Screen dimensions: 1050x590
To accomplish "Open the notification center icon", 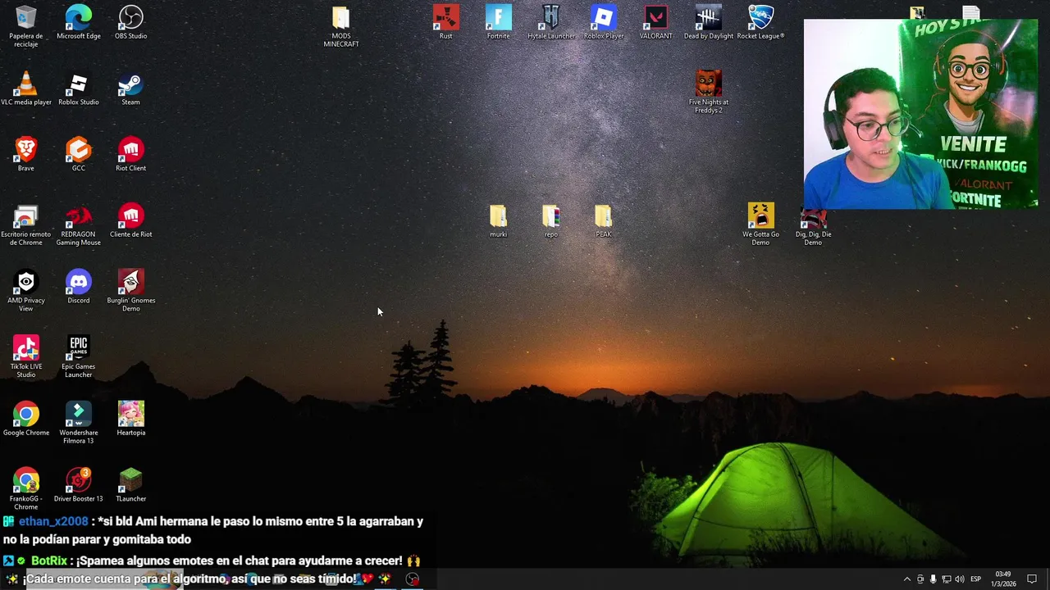I will [x=1032, y=579].
